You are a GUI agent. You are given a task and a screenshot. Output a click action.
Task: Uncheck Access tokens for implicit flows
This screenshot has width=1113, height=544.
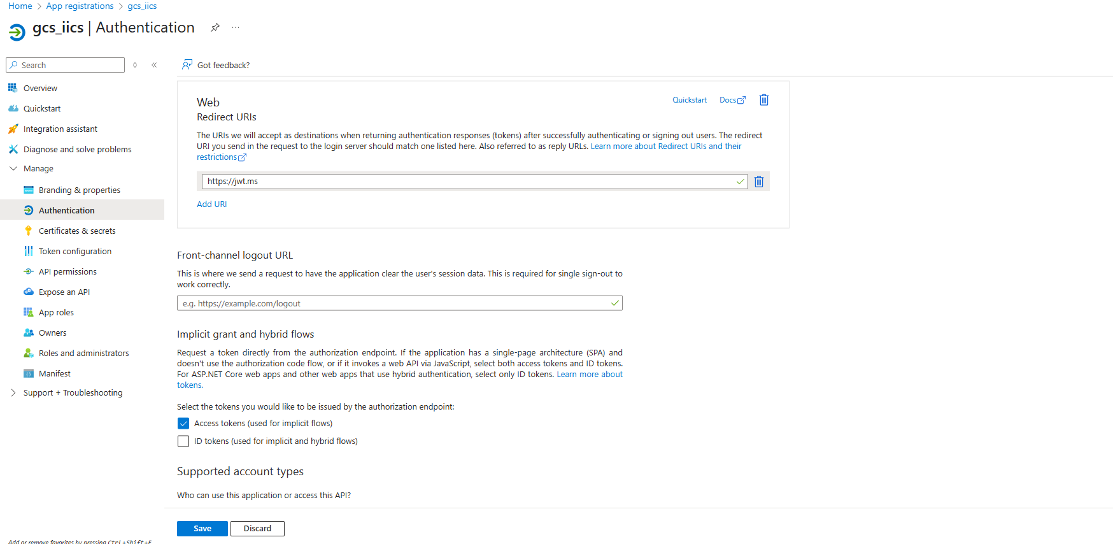pyautogui.click(x=183, y=424)
